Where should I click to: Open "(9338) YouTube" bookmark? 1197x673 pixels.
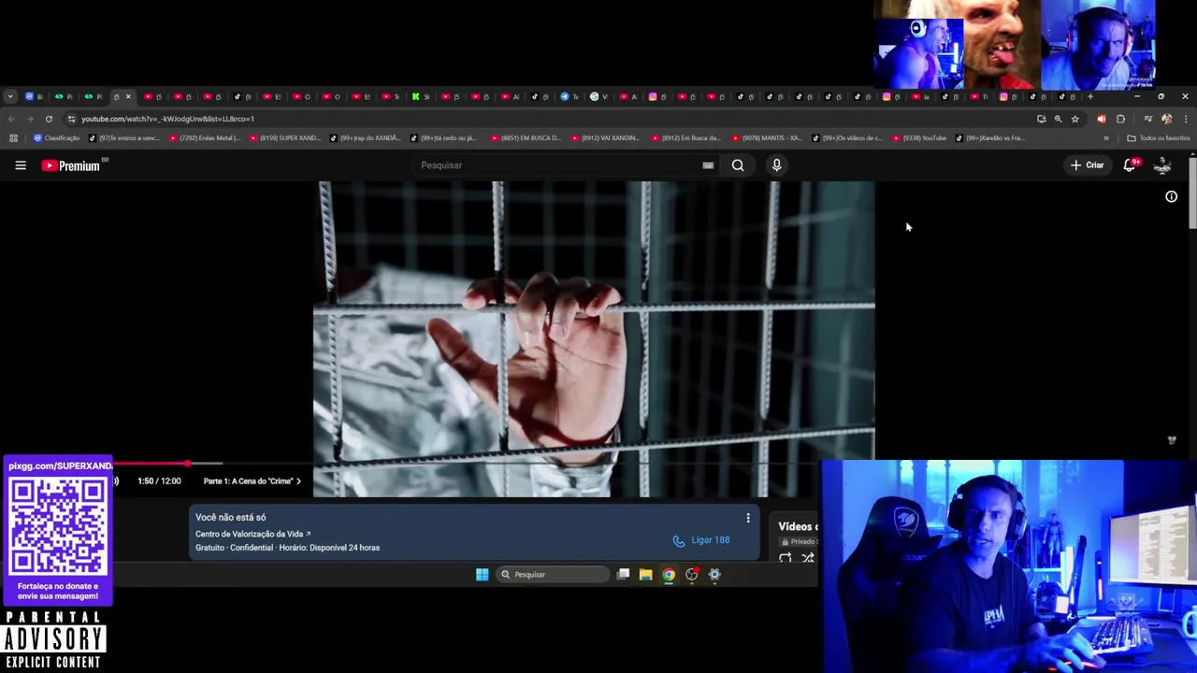coord(920,138)
